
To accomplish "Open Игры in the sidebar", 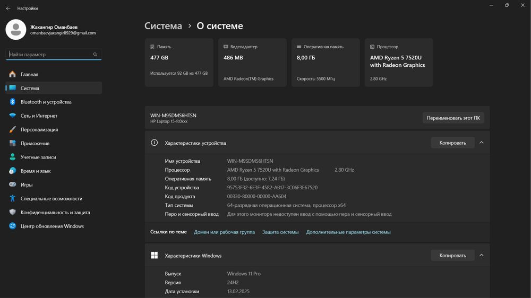I will coord(54,185).
